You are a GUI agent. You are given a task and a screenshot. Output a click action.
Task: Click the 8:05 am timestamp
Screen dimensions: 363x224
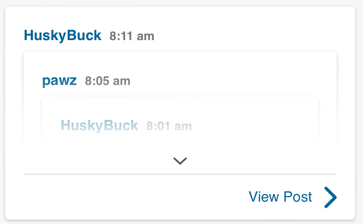(x=108, y=81)
